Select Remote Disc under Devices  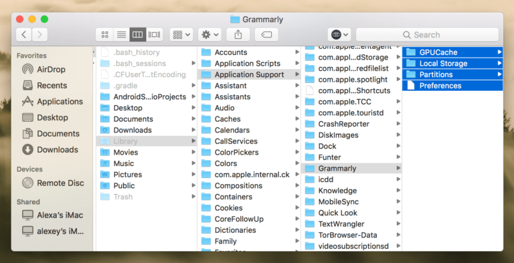point(60,183)
